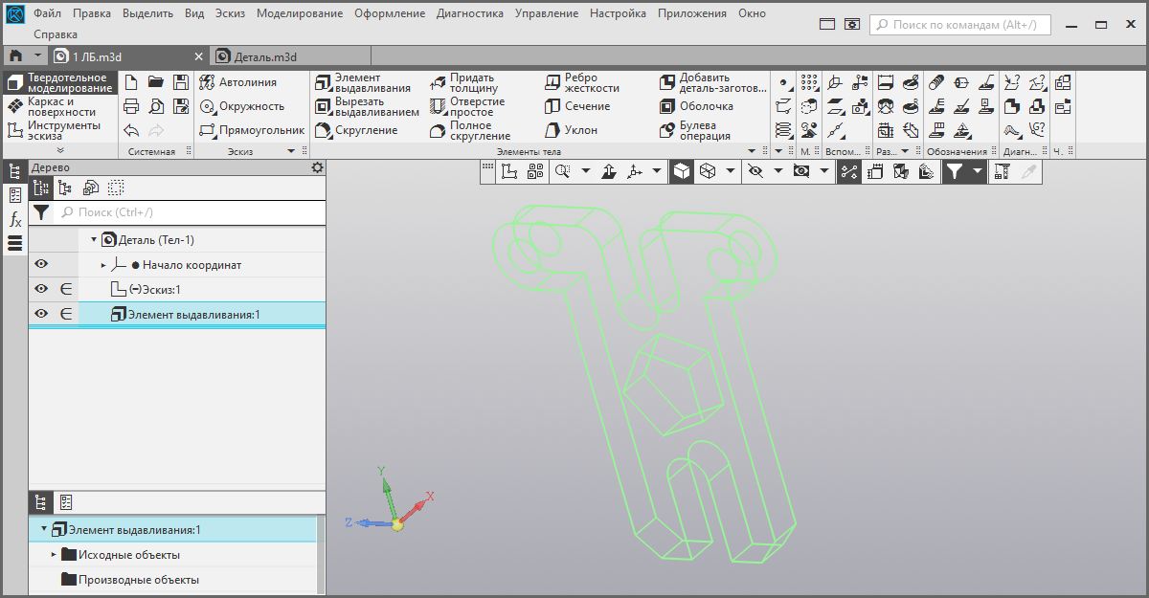Expand the Исходные объекты folder
Viewport: 1149px width, 598px height.
tap(54, 555)
